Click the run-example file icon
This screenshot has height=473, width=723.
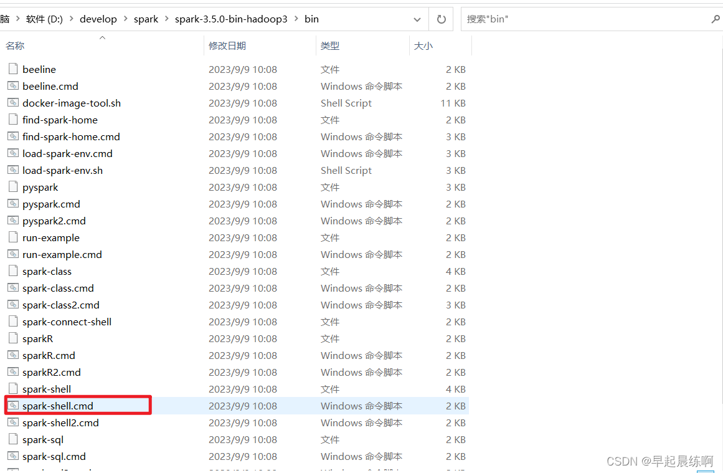coord(13,237)
